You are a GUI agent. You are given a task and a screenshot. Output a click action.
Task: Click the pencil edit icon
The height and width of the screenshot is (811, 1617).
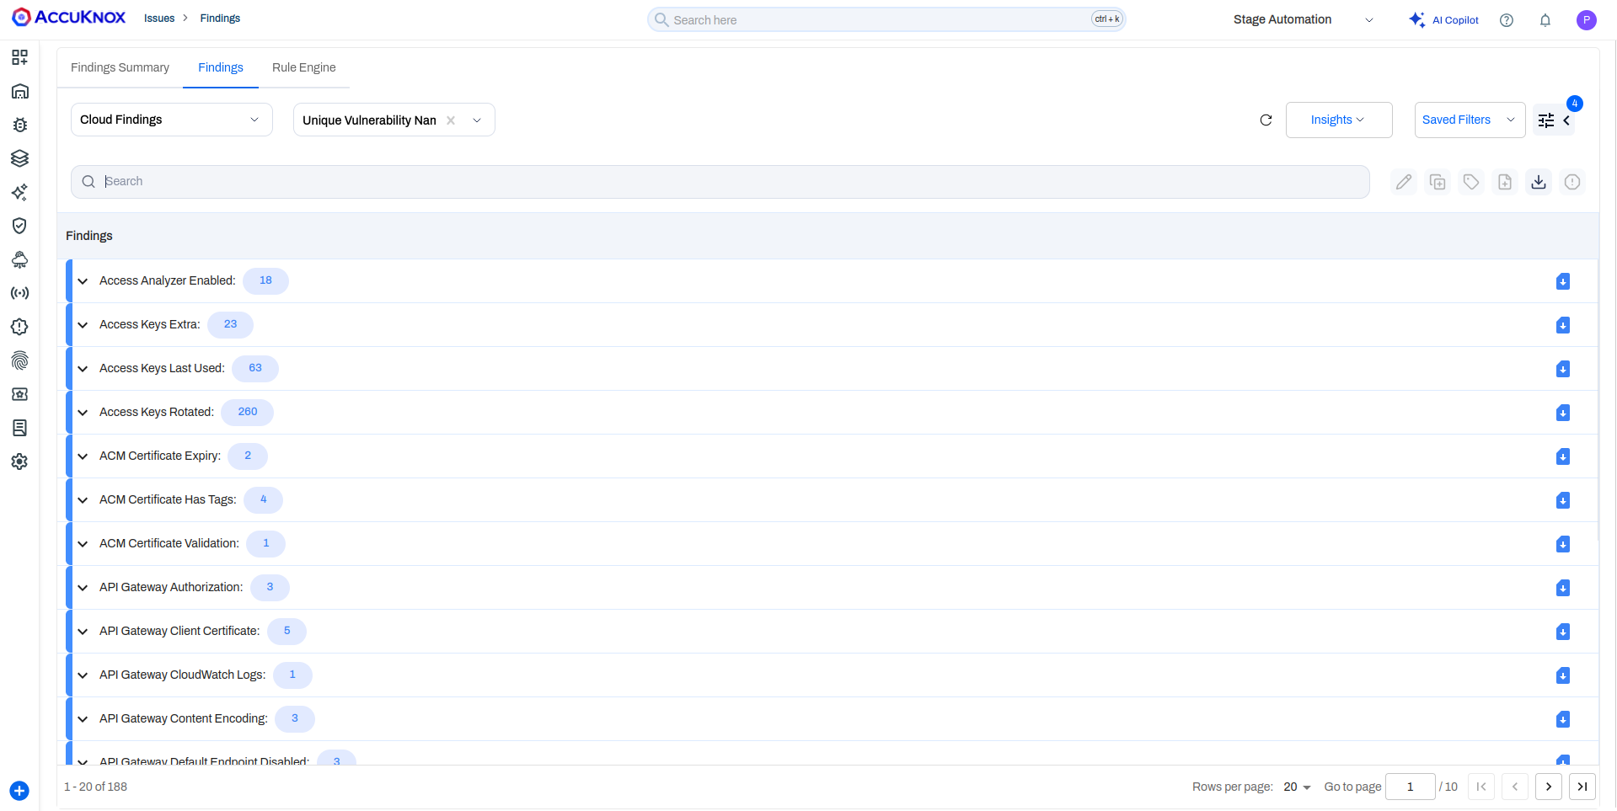(x=1404, y=182)
